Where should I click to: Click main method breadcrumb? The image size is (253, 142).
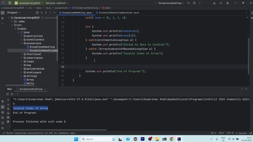pyautogui.click(x=106, y=8)
